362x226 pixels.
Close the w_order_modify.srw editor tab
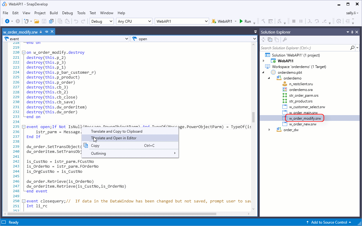pos(52,32)
